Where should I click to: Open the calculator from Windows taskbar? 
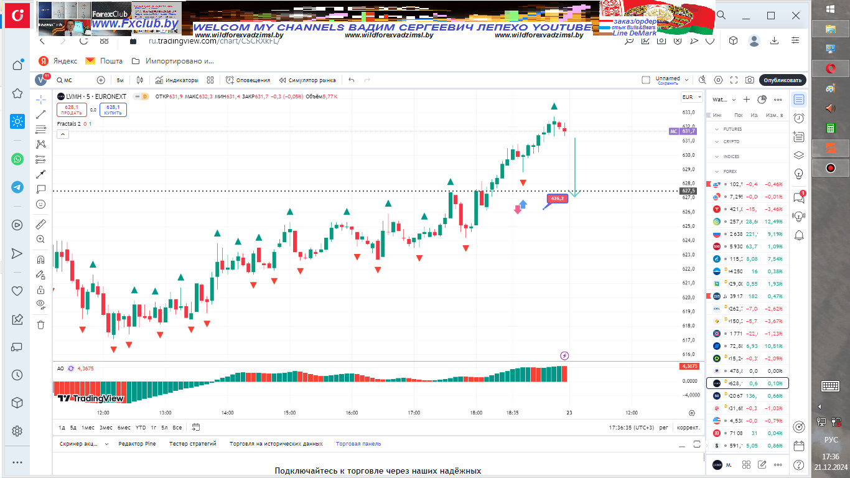pyautogui.click(x=830, y=128)
